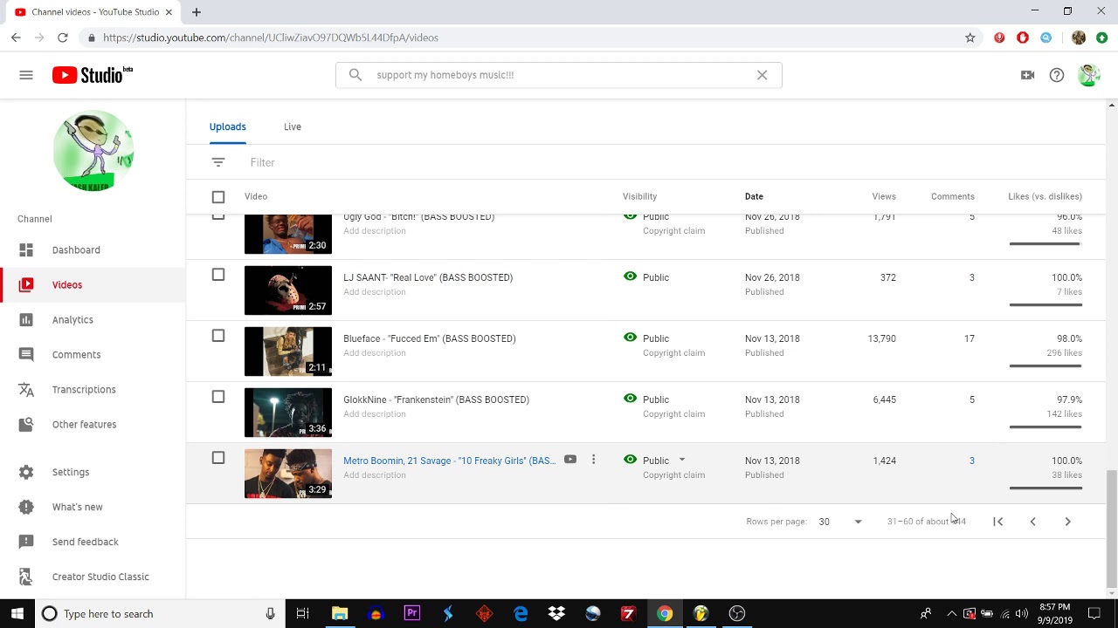This screenshot has height=628, width=1118.
Task: Click the What's new icon
Action: (x=26, y=507)
